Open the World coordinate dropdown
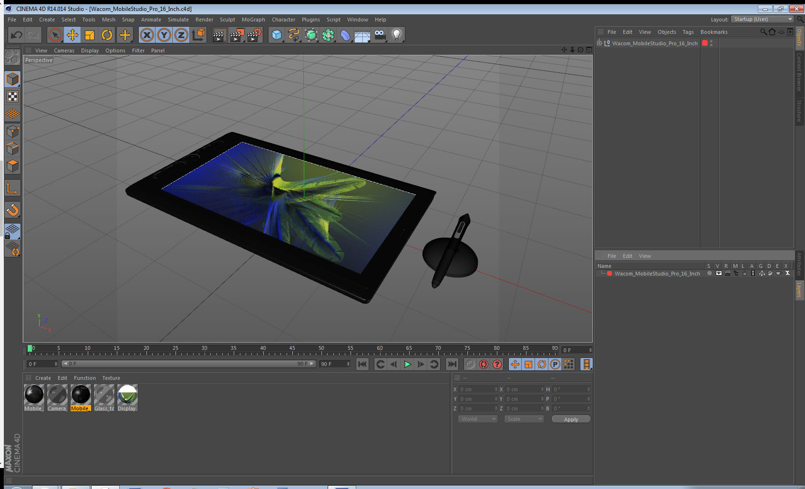Screen dimensions: 805x489 pyautogui.click(x=478, y=419)
